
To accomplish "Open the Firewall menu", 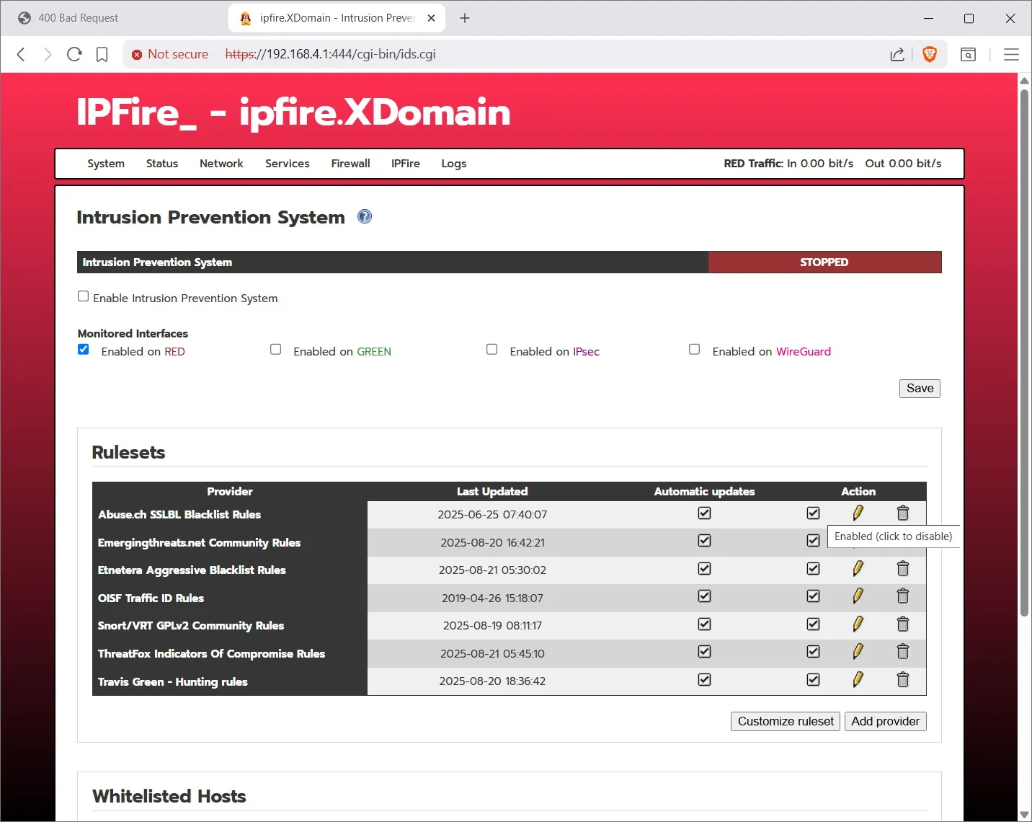I will click(350, 164).
